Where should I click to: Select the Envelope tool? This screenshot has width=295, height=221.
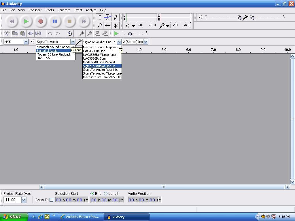pos(107,17)
